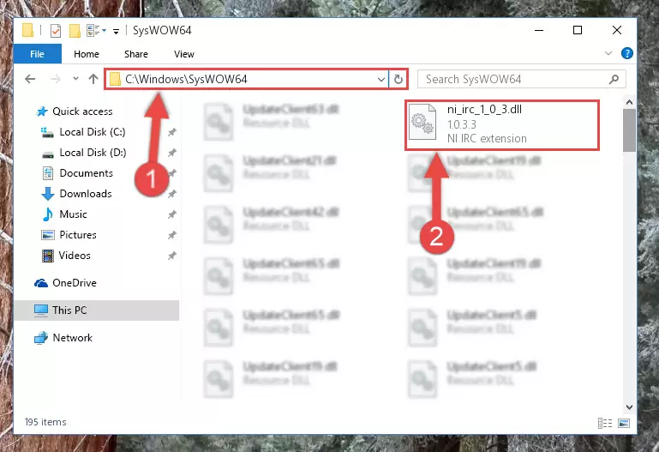Image resolution: width=659 pixels, height=452 pixels.
Task: Click the Properties icon in the quick access toolbar
Action: tap(56, 31)
